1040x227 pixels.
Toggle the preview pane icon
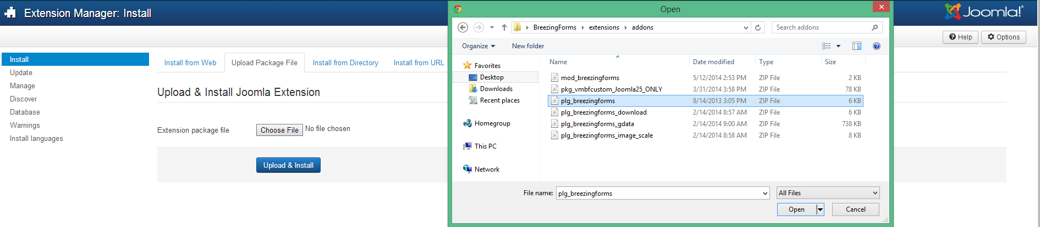pyautogui.click(x=857, y=46)
